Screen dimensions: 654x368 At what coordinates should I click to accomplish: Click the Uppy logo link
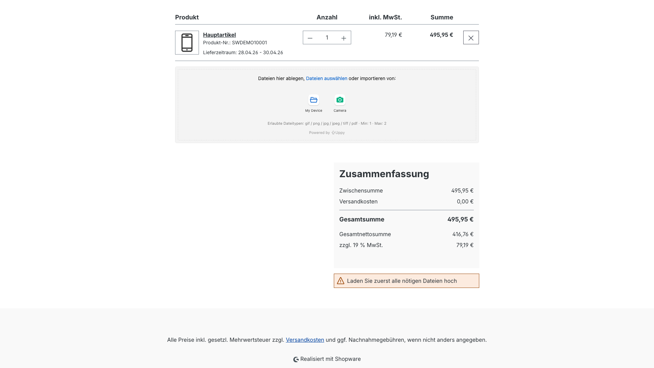pyautogui.click(x=338, y=133)
